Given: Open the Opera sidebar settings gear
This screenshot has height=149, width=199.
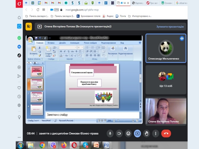Looking at the screenshot, I should coord(19,105).
